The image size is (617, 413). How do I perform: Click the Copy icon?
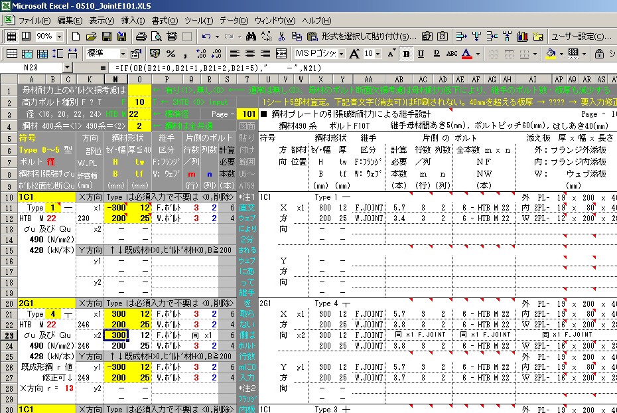point(297,37)
